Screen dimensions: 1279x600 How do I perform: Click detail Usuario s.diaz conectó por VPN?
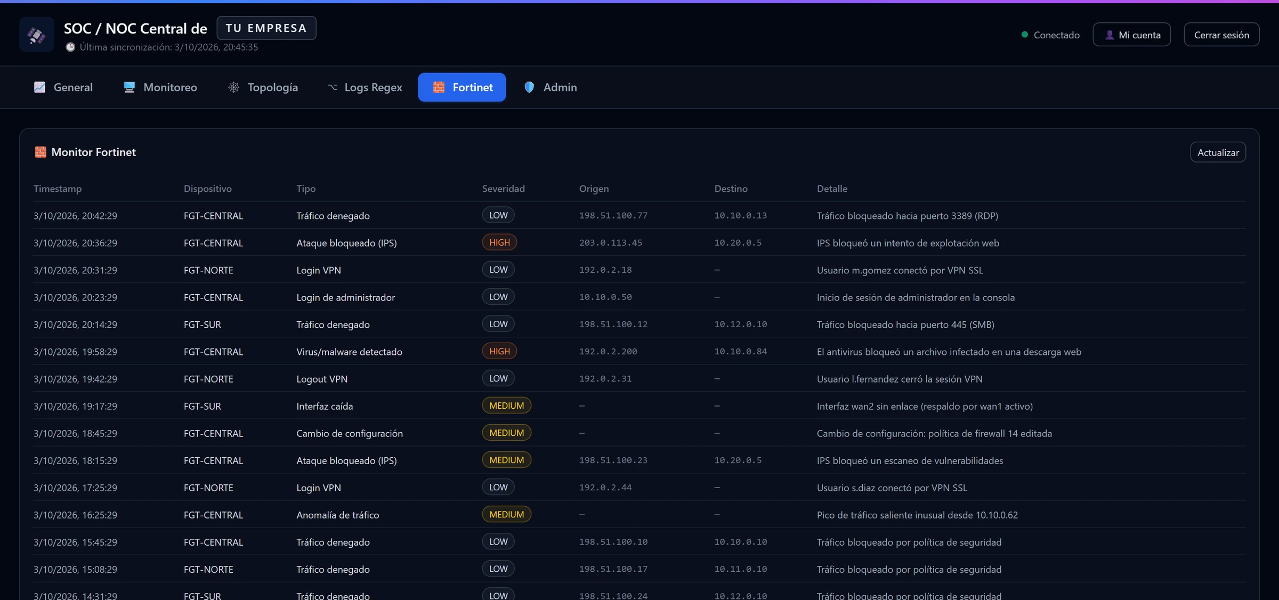tap(892, 488)
